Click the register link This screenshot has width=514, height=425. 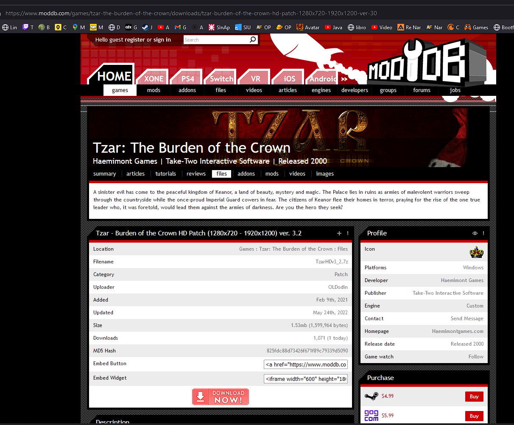click(135, 39)
